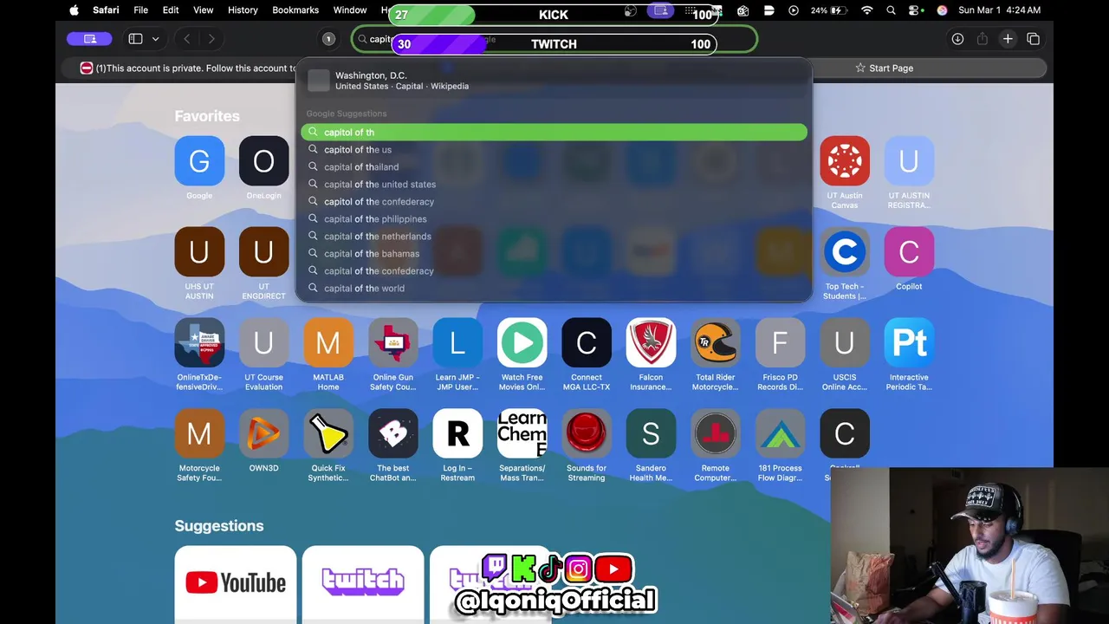Open the Washington, D.C. top hit

[554, 81]
